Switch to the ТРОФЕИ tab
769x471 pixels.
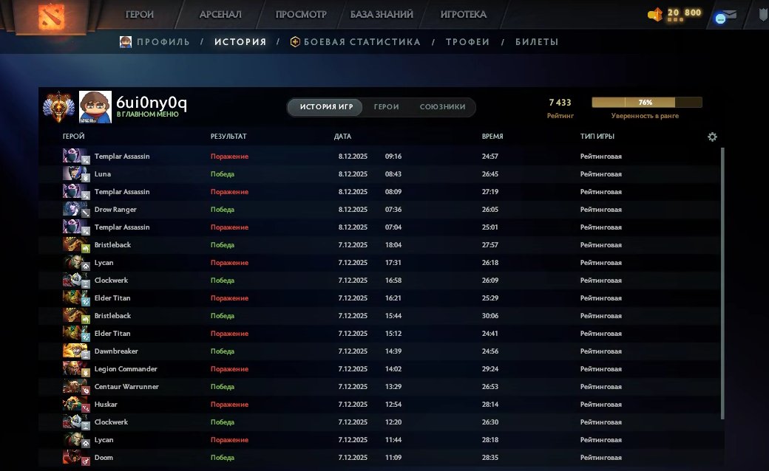coord(469,42)
